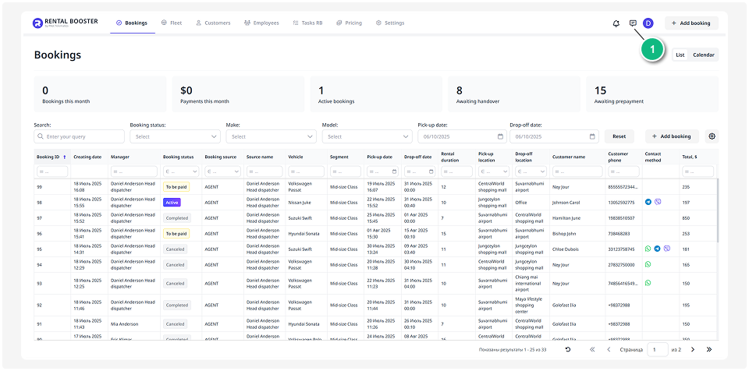Open calendar picker in Pick-up date field

(x=500, y=136)
